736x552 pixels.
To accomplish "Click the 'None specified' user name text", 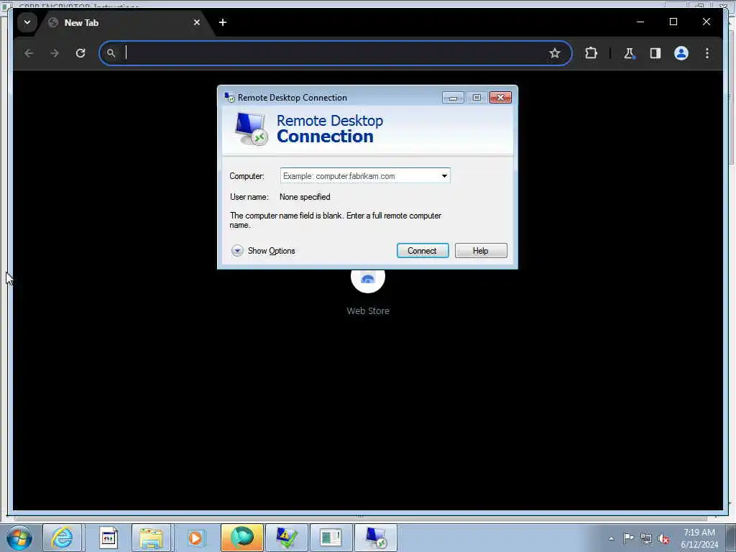I will 305,197.
